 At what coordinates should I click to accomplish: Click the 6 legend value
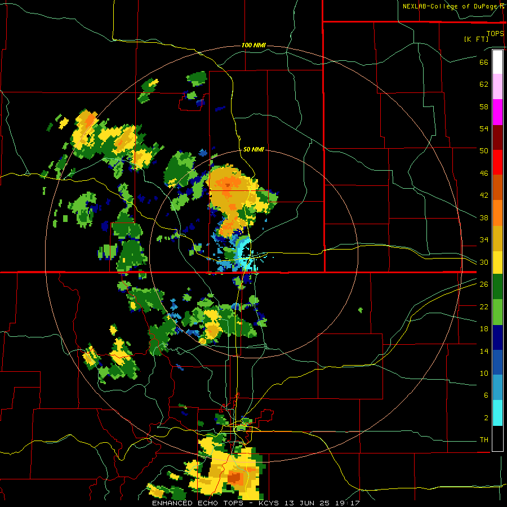(x=486, y=395)
